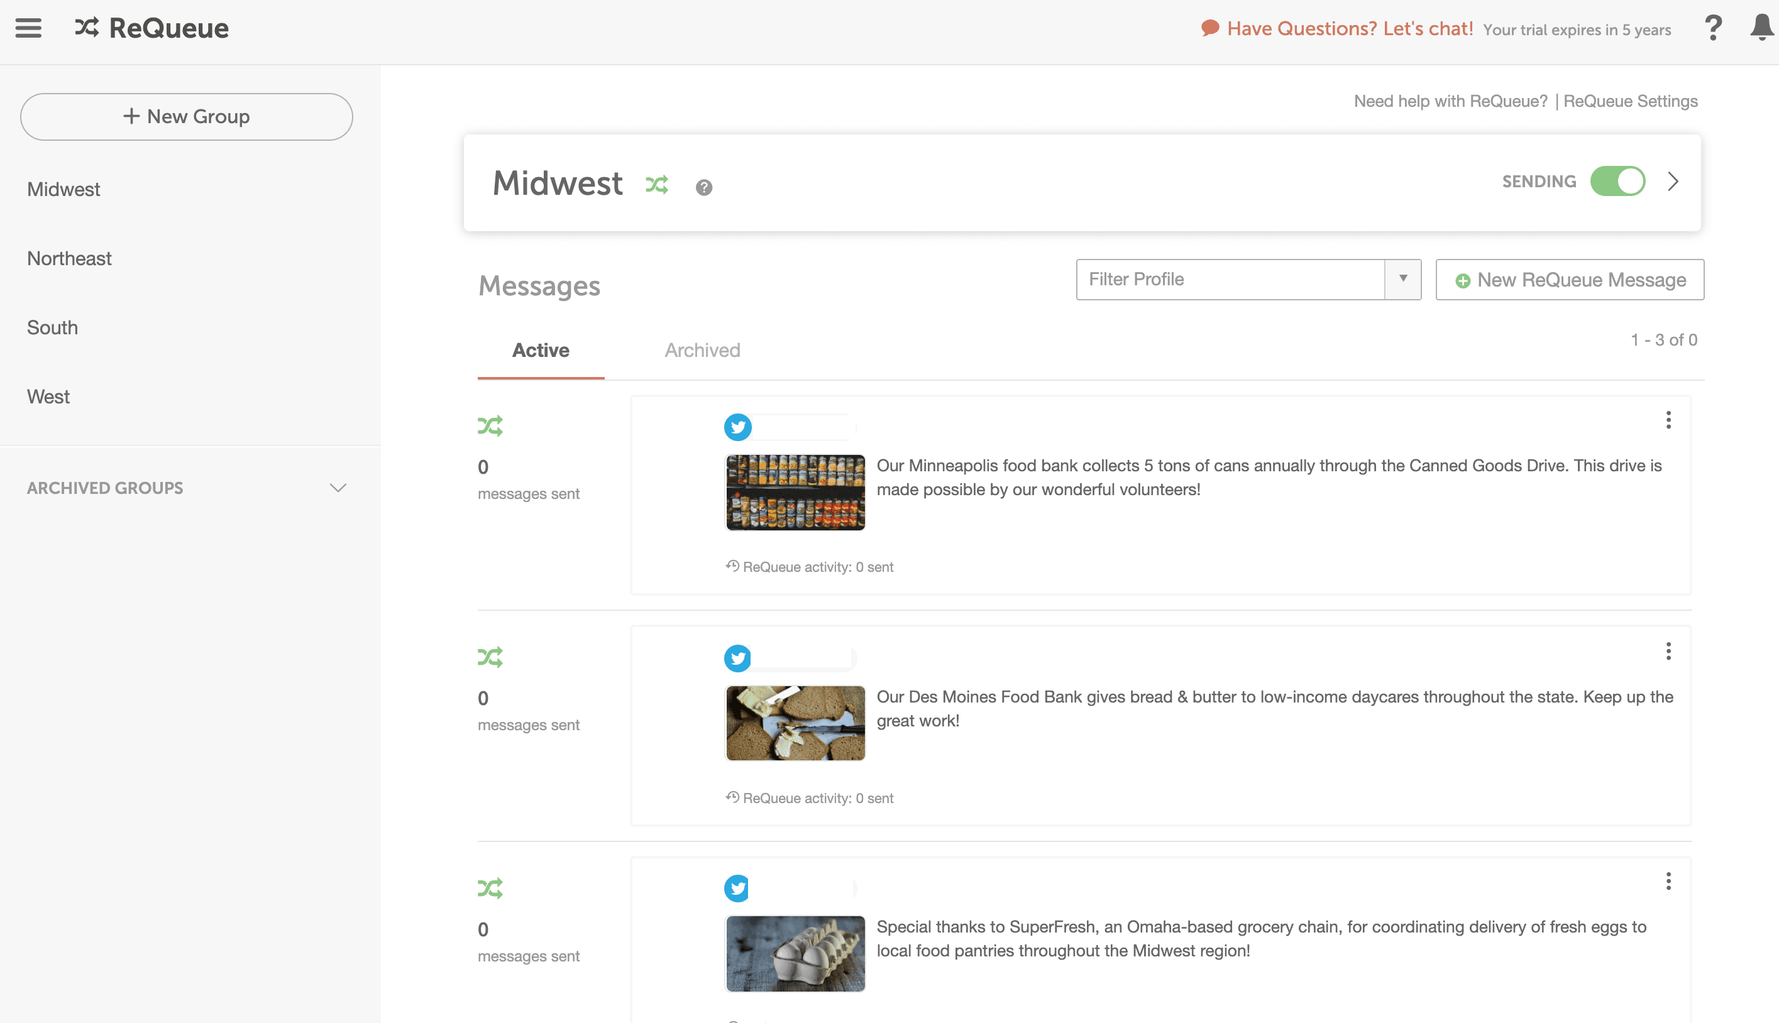The height and width of the screenshot is (1023, 1779).
Task: Click ReQueue activity text on Minneapolis message
Action: coord(818,567)
